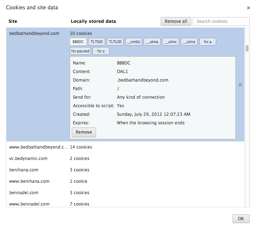This screenshot has width=256, height=228.
Task: Click the Accessible to script Yes value
Action: 120,106
